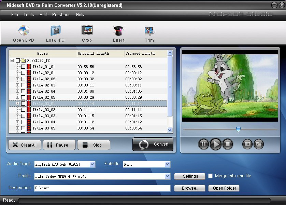Image resolution: width=286 pixels, height=205 pixels.
Task: Start conversion with Convert button
Action: pos(153,144)
